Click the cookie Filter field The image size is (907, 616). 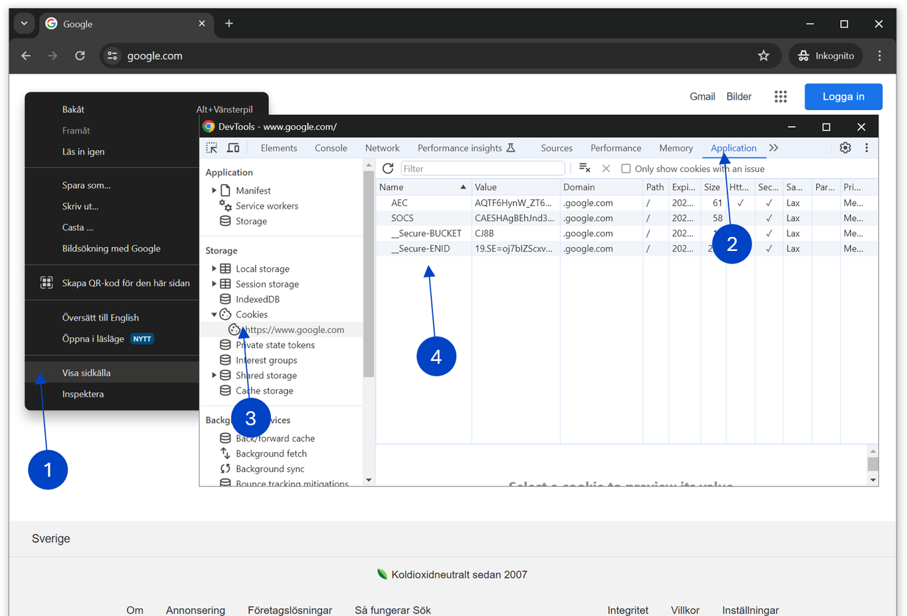point(482,169)
